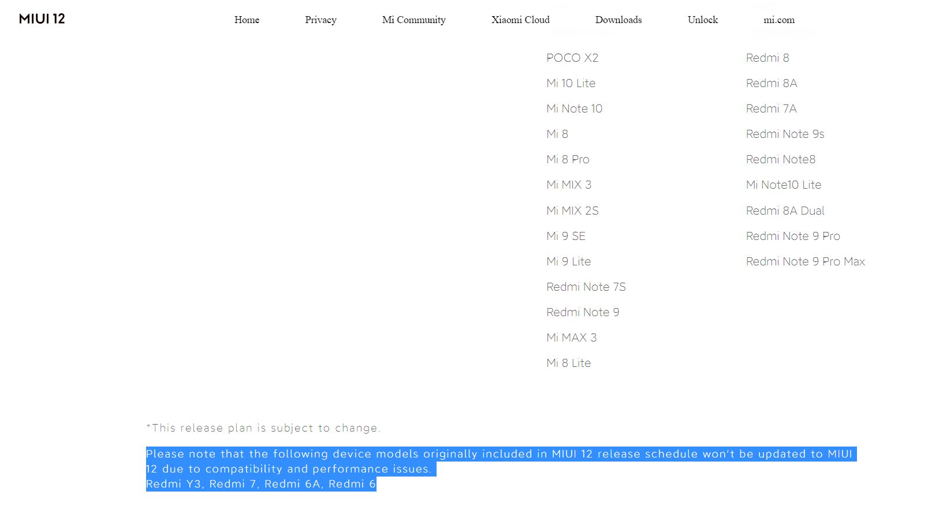Click the Mi MAX 3 entry
This screenshot has height=510, width=943.
pos(571,337)
